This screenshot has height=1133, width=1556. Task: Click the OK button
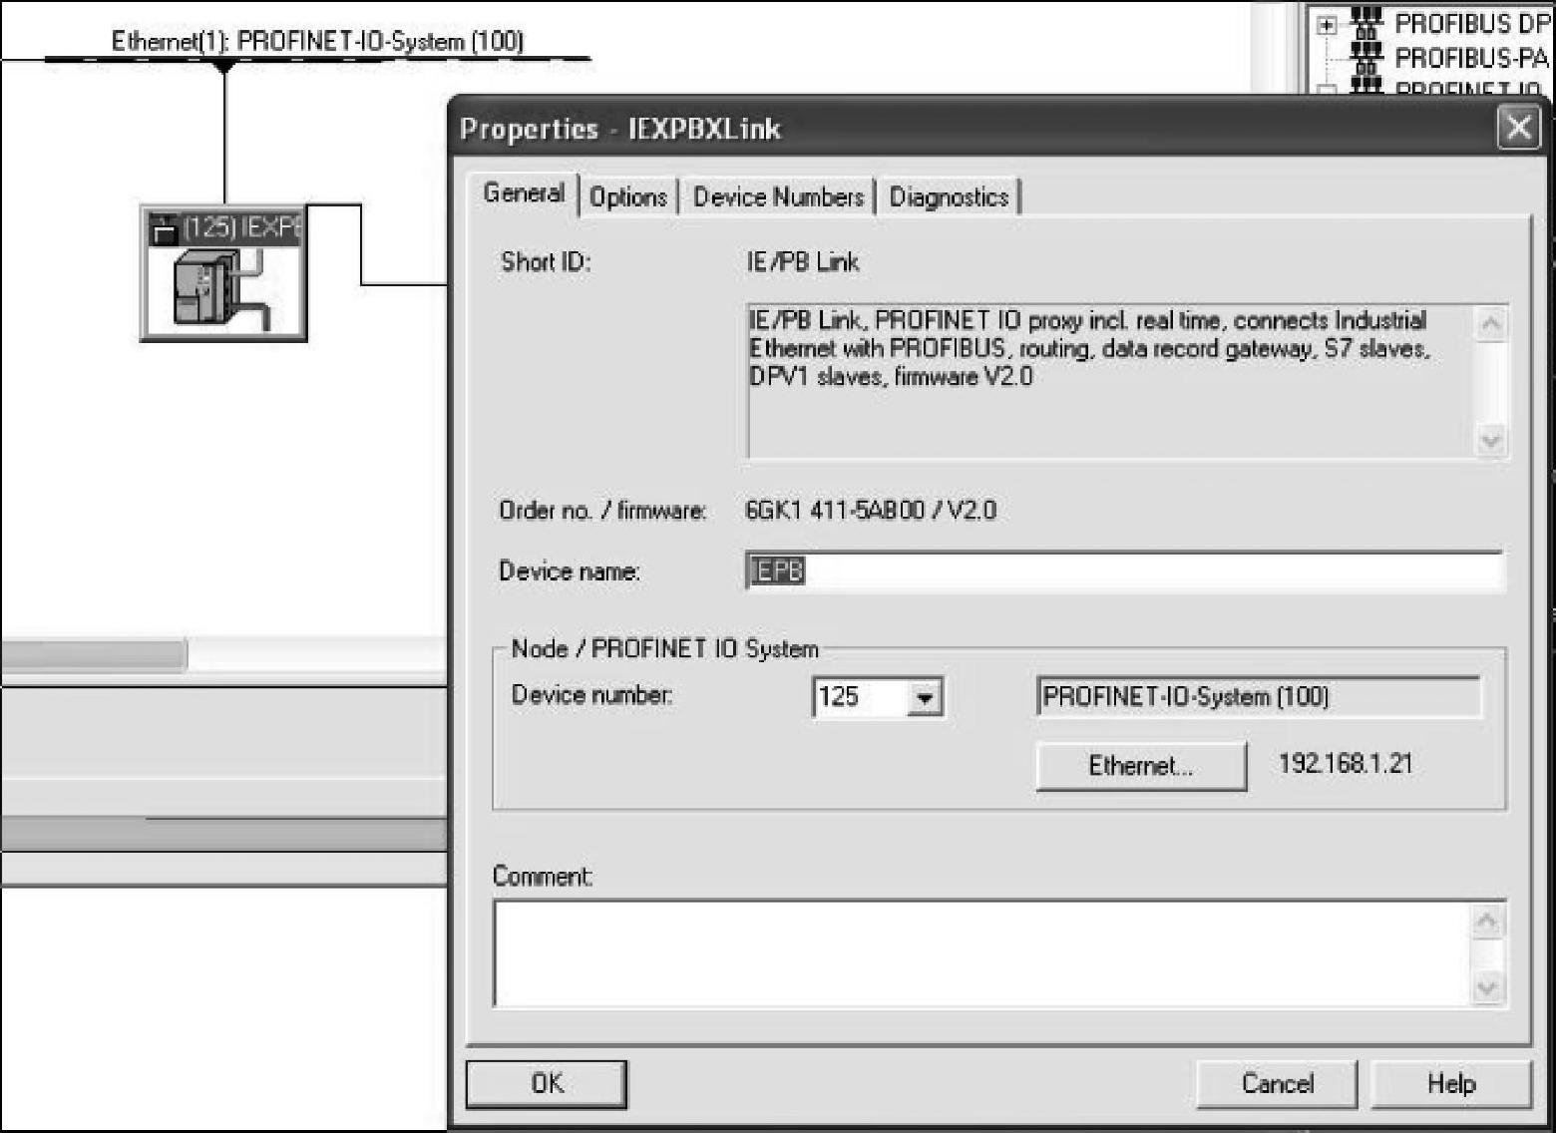pos(547,1083)
